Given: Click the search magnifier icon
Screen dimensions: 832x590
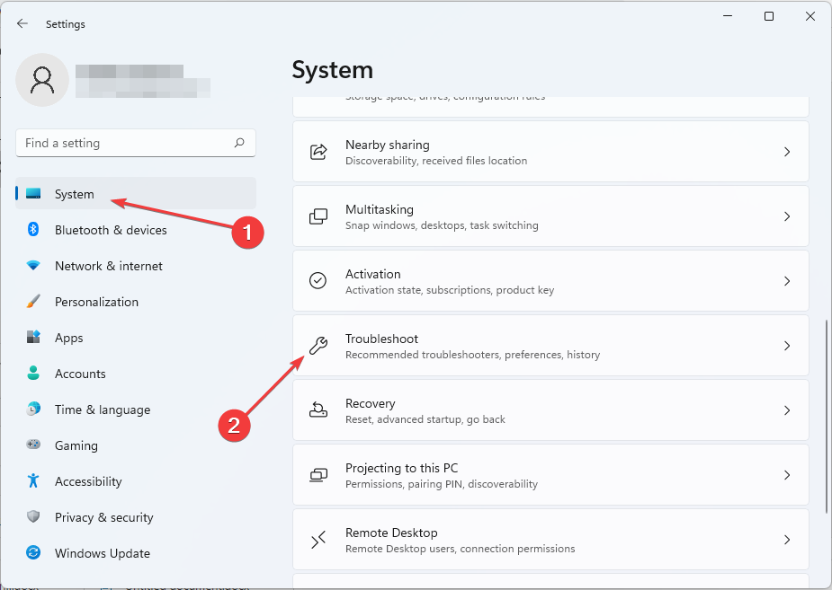Looking at the screenshot, I should click(239, 143).
